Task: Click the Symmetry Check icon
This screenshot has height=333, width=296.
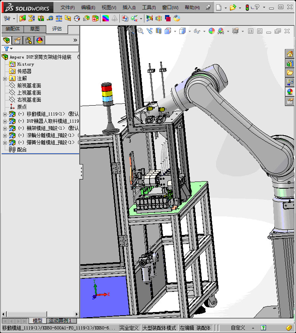Action: pos(114,19)
